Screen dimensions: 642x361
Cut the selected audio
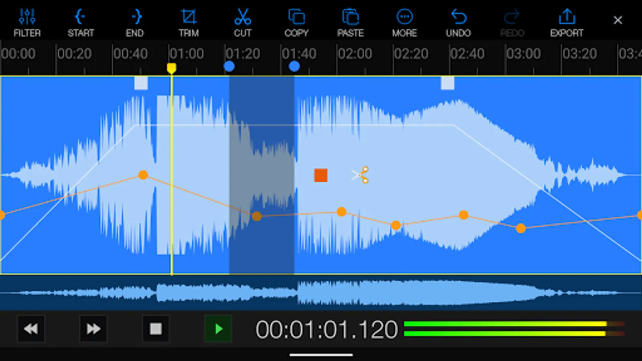pos(242,23)
